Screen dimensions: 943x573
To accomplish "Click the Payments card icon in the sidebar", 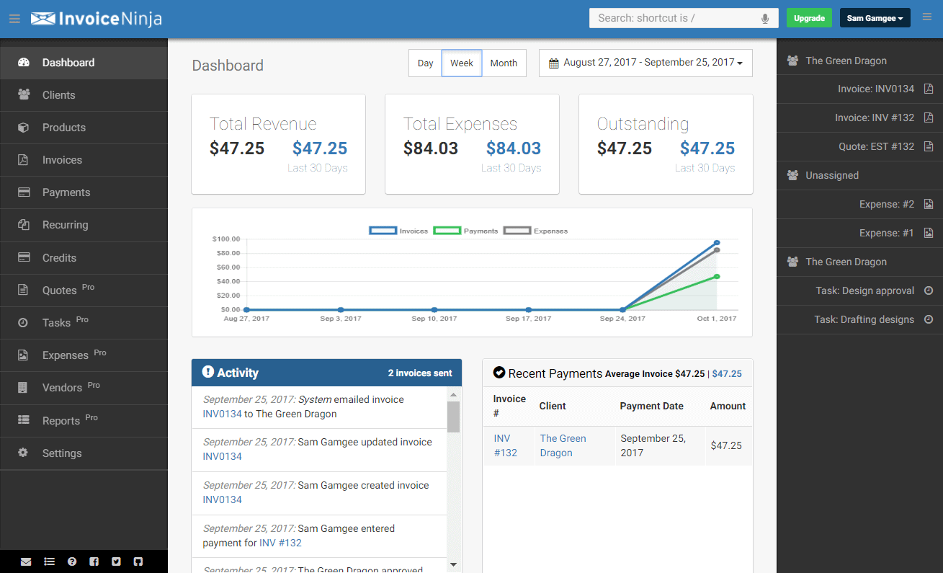I will (23, 192).
